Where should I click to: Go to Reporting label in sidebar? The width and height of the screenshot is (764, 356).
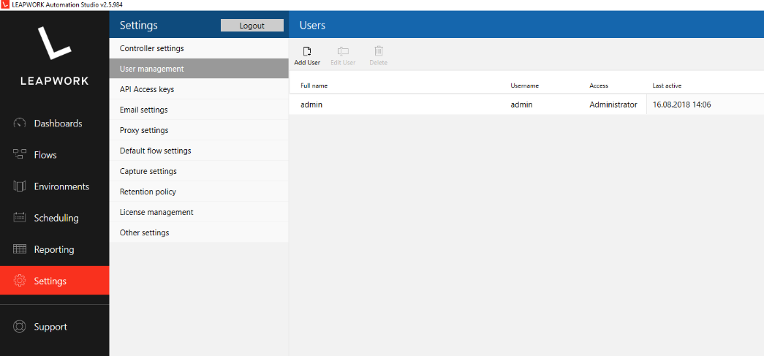coord(54,249)
